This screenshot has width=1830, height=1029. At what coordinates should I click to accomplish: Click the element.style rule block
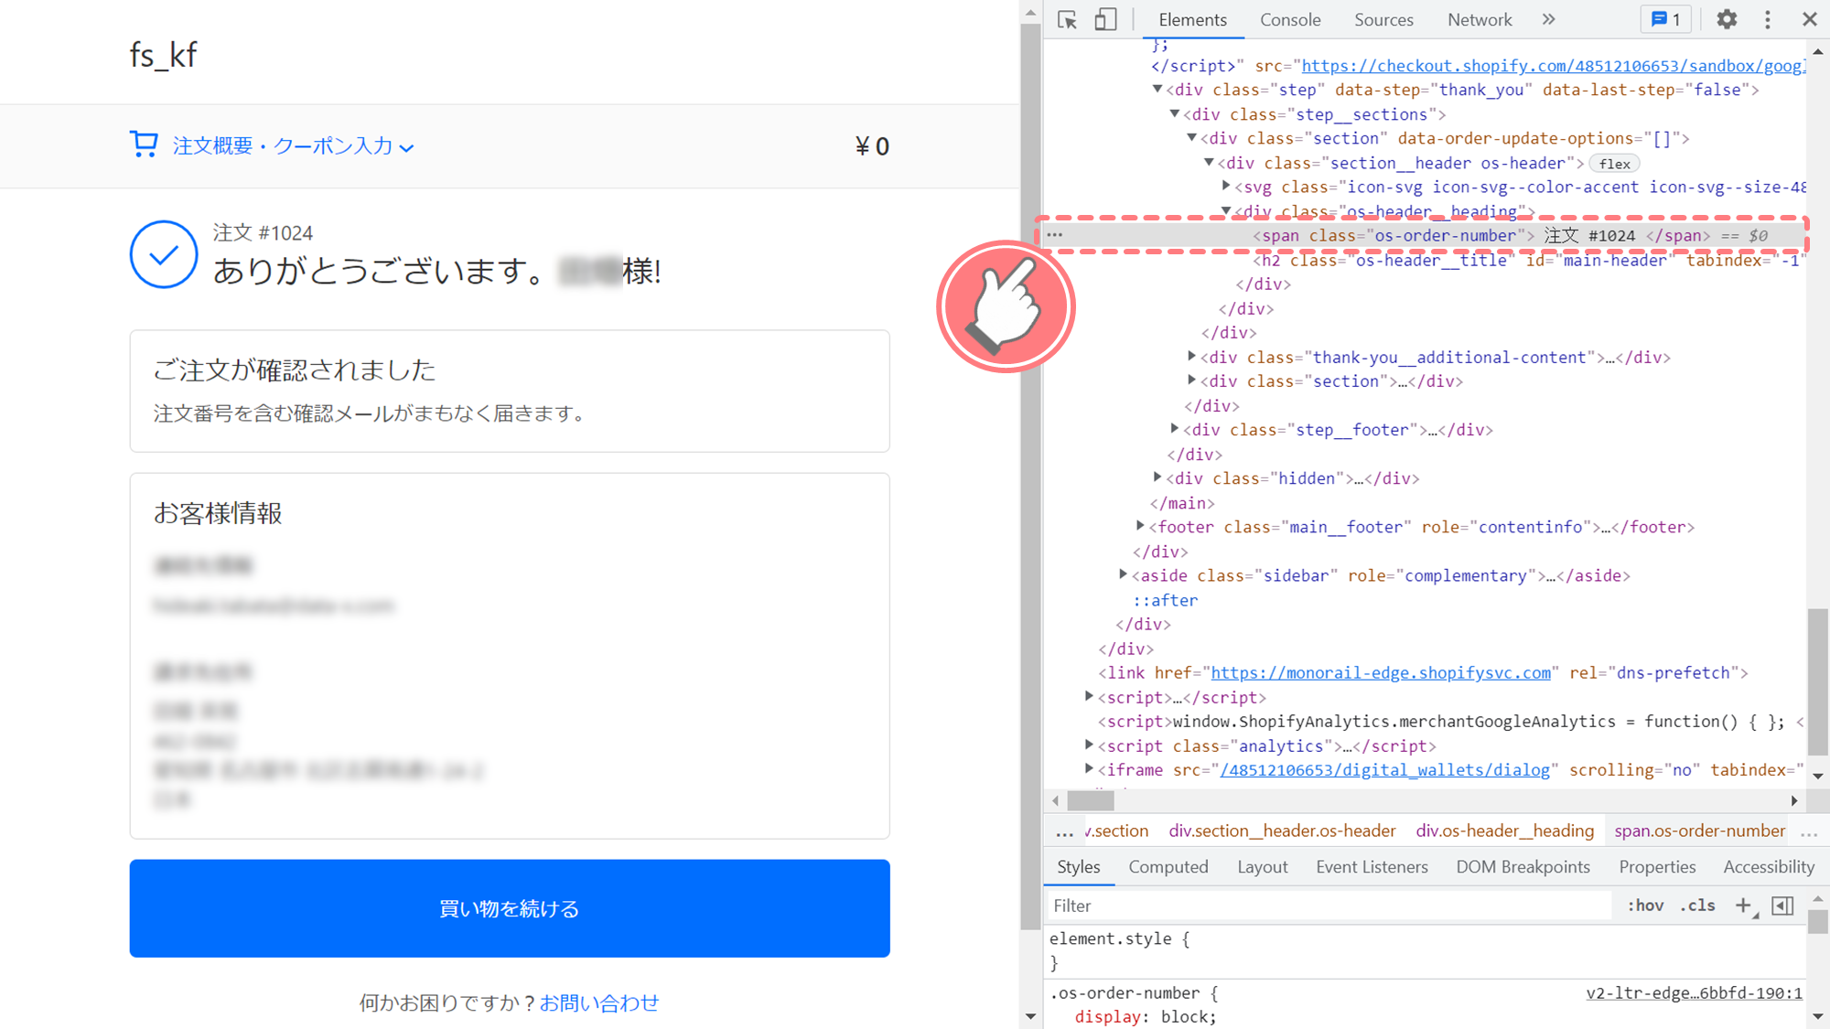coord(1119,950)
